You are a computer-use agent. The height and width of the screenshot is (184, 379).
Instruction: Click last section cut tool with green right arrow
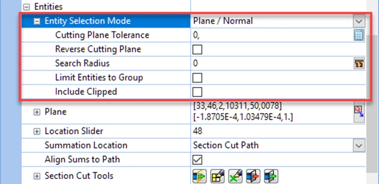click(x=271, y=176)
